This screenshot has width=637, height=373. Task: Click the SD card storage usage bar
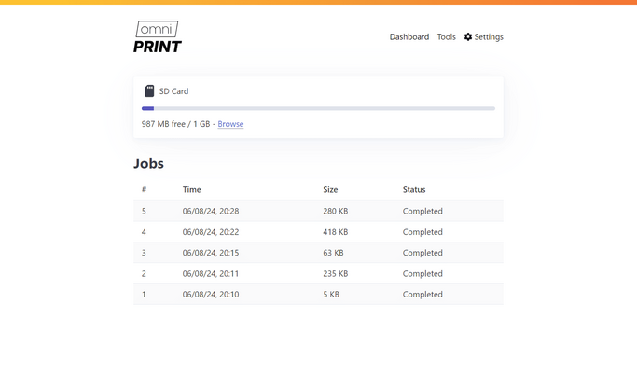pyautogui.click(x=318, y=109)
